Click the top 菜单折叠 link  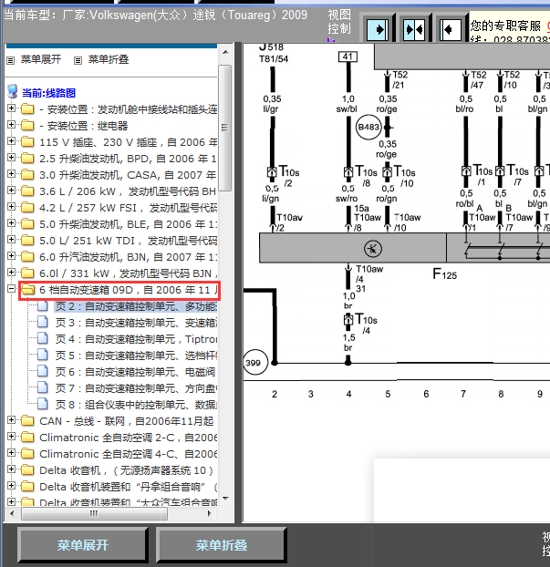[109, 59]
